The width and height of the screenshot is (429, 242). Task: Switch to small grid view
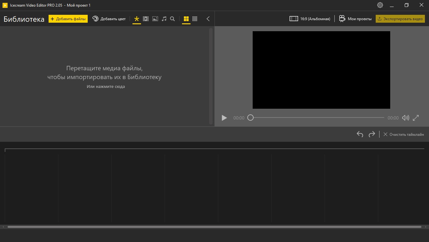pos(195,19)
